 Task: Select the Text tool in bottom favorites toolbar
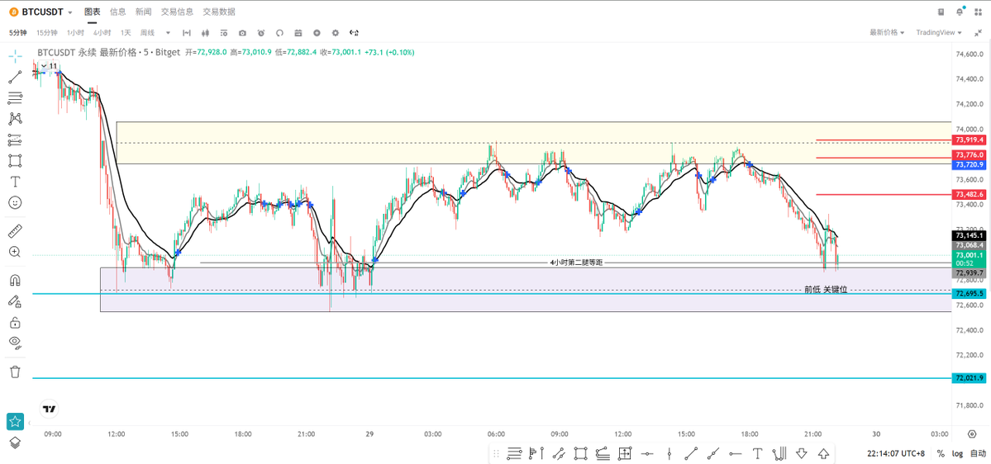757,452
